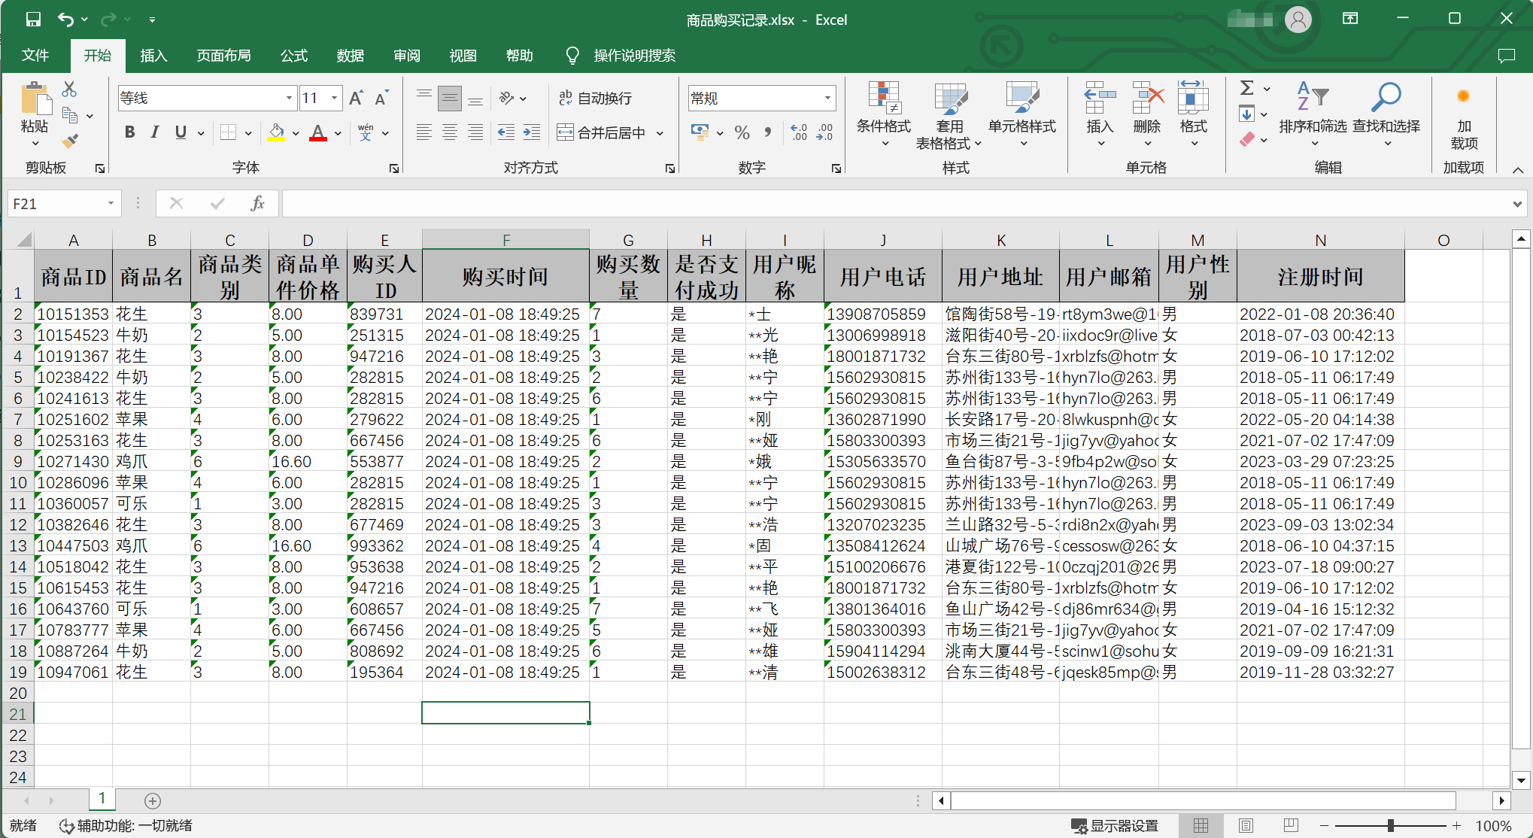Decrease font size with the smaller A icon

[x=381, y=98]
